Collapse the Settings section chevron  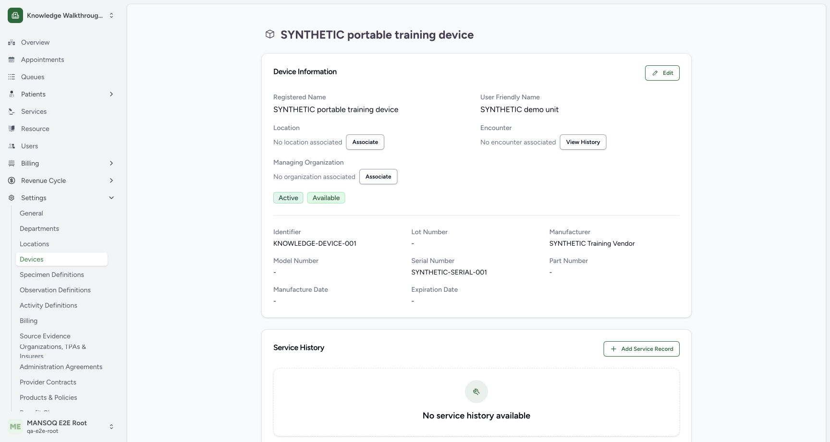(111, 198)
